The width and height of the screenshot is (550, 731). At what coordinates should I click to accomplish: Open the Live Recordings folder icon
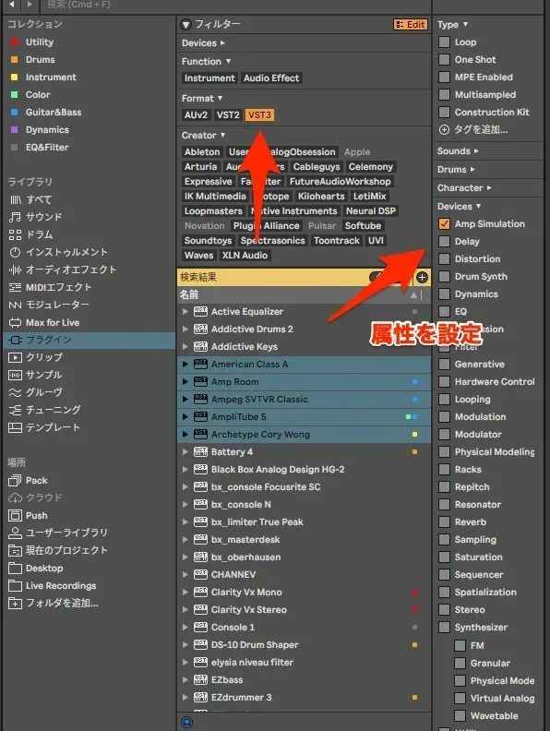point(15,585)
